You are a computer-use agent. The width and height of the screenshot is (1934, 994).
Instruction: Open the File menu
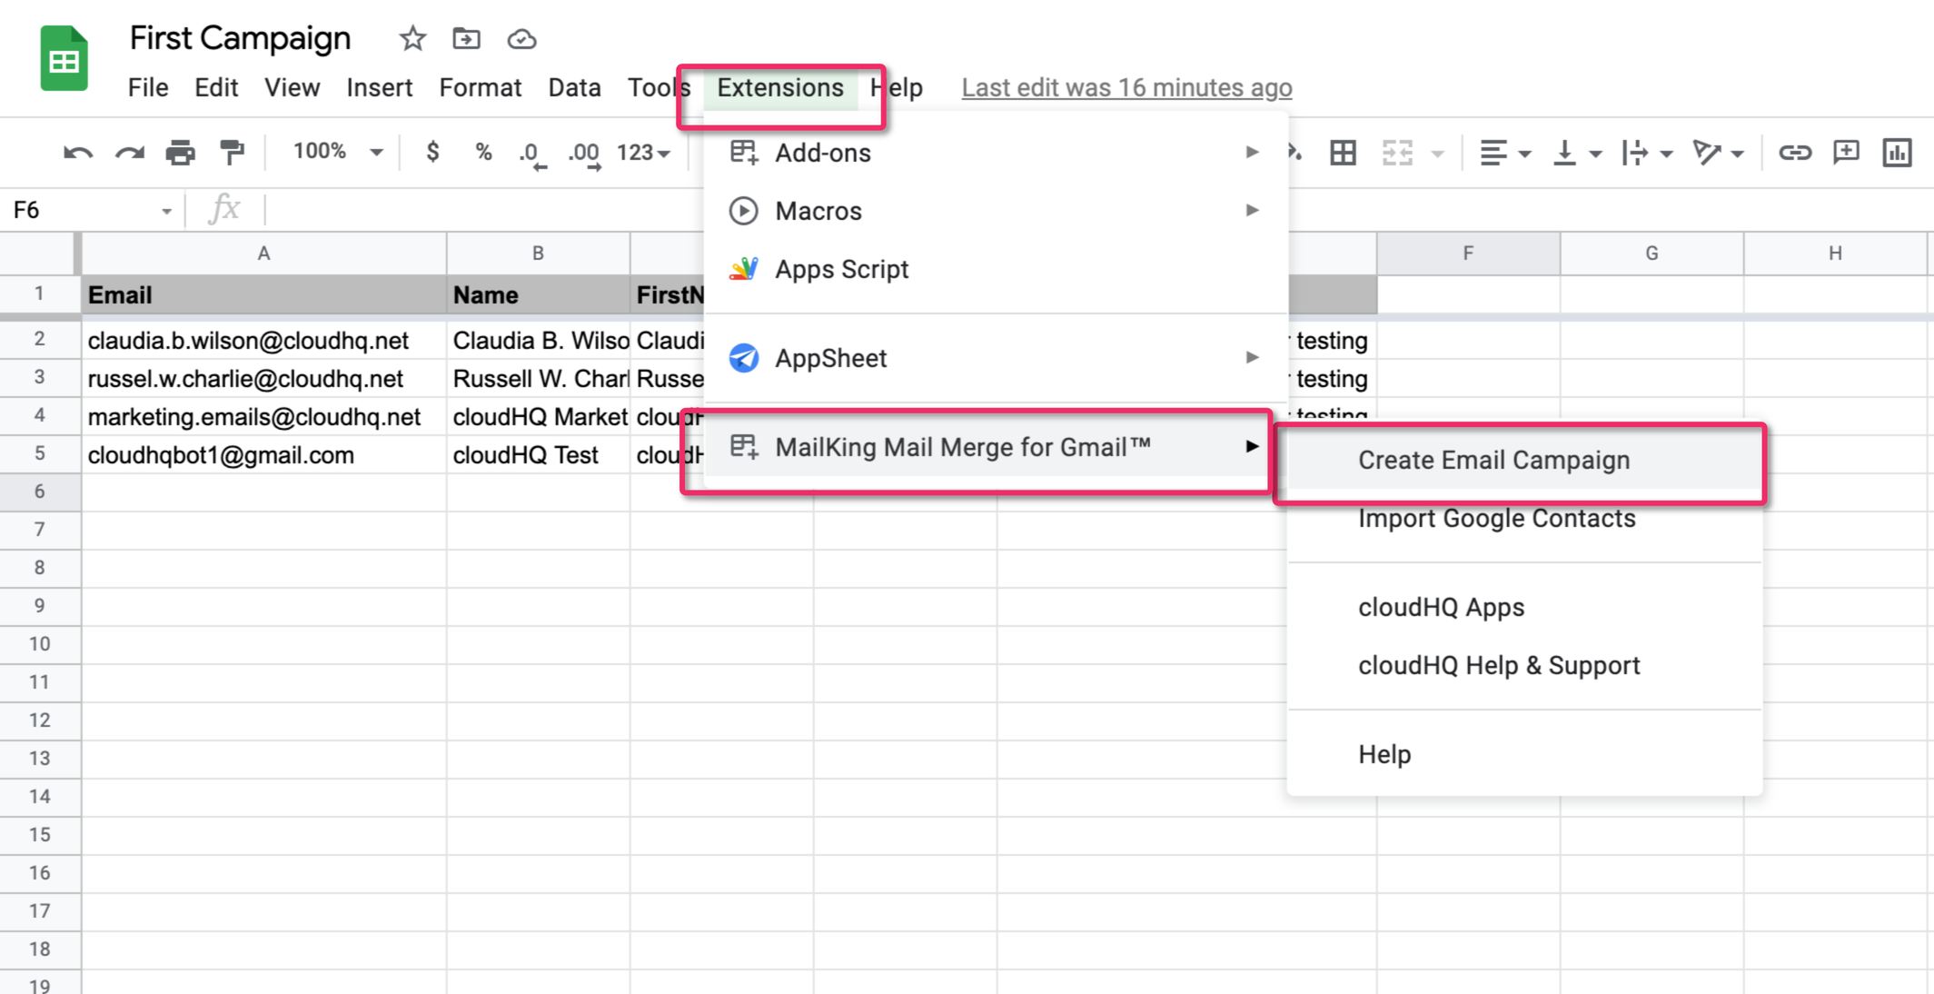(x=148, y=87)
